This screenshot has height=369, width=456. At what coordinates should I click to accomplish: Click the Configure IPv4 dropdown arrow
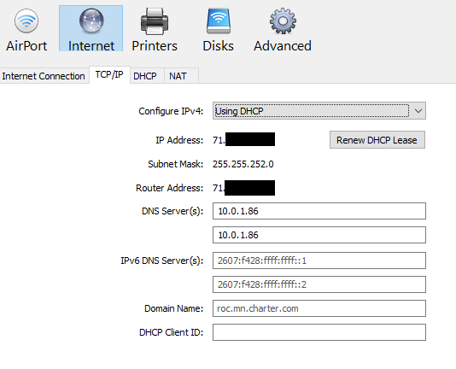[x=418, y=111]
